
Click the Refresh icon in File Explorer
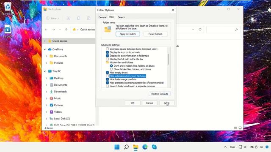tap(200, 30)
